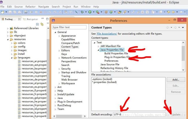Click the Search flashlight toolbar icon
Image resolution: width=188 pixels, height=119 pixels.
125,12
